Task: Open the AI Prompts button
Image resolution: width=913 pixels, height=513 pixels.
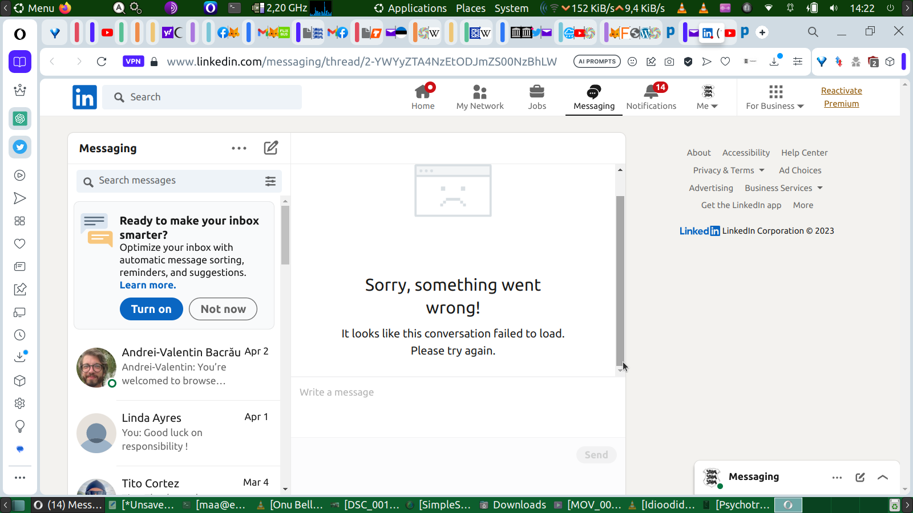Action: (x=597, y=62)
